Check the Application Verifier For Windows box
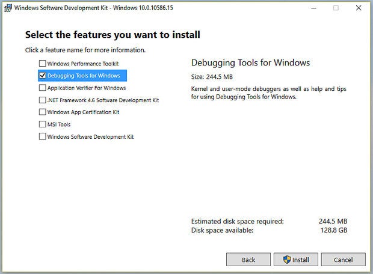 42,88
